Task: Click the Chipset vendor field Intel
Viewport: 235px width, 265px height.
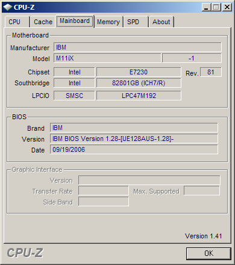Action: pyautogui.click(x=74, y=72)
